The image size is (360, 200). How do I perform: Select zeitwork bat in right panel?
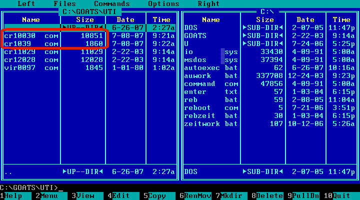click(x=269, y=124)
